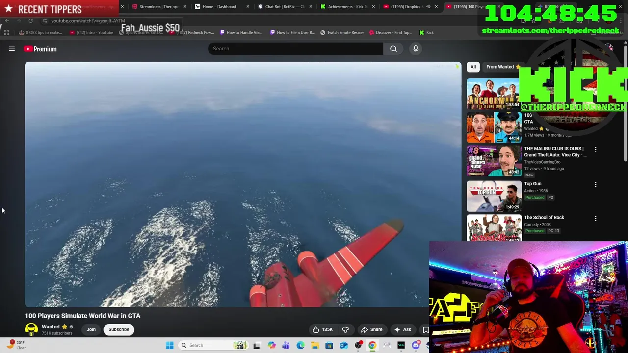Click the video player area
The height and width of the screenshot is (353, 628).
coord(243,184)
